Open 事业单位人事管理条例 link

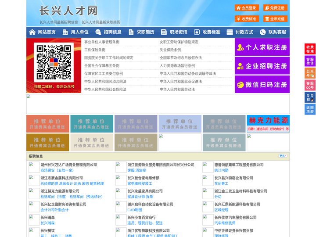point(102,42)
